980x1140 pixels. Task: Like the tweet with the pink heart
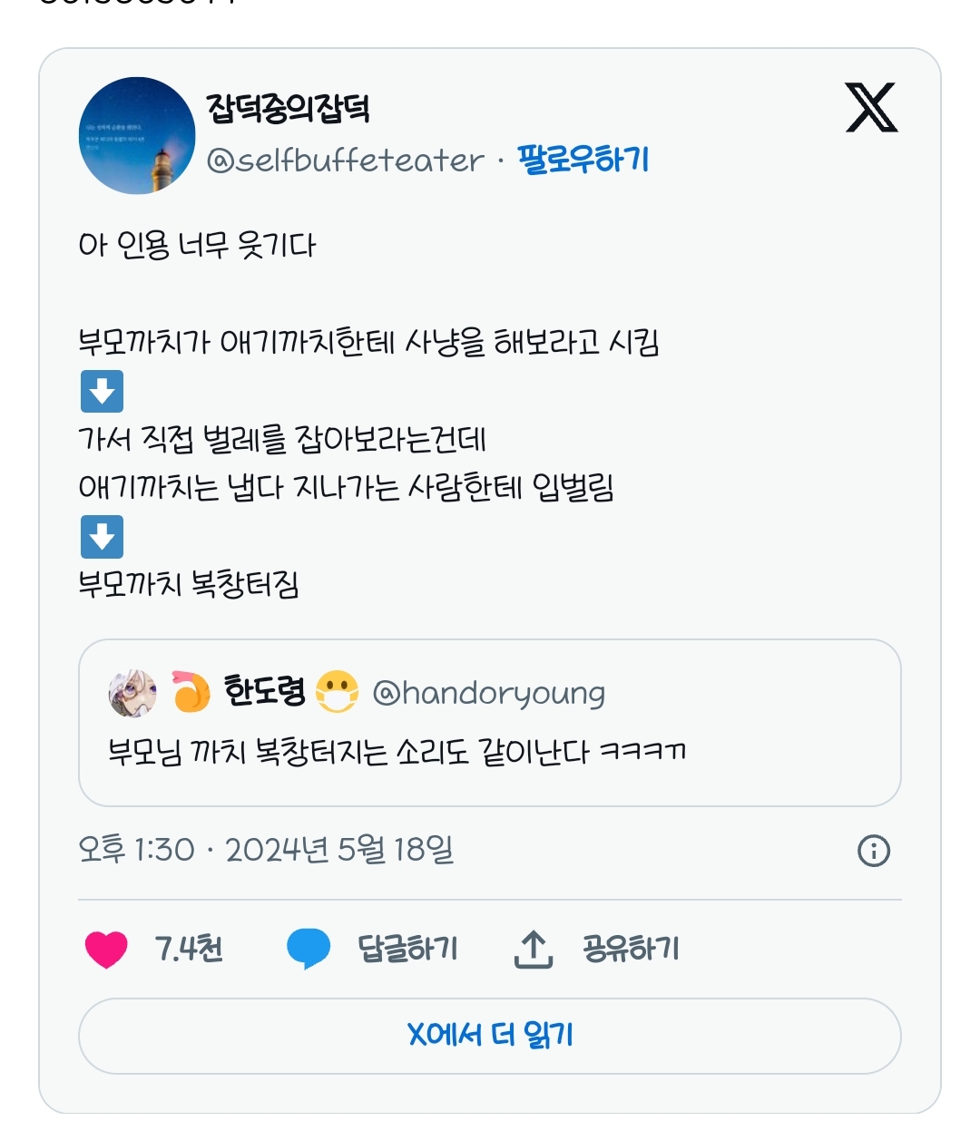[106, 949]
